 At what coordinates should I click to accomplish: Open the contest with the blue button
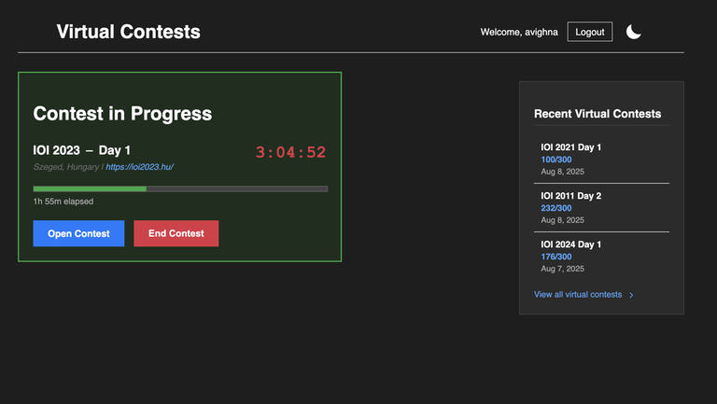coord(78,233)
